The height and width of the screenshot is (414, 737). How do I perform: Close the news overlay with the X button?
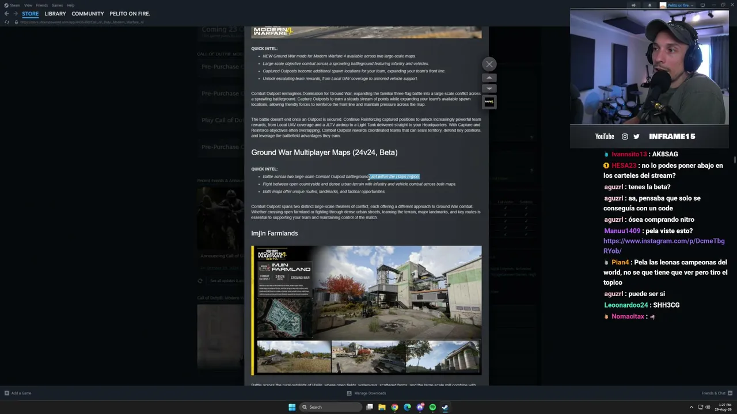pos(489,64)
